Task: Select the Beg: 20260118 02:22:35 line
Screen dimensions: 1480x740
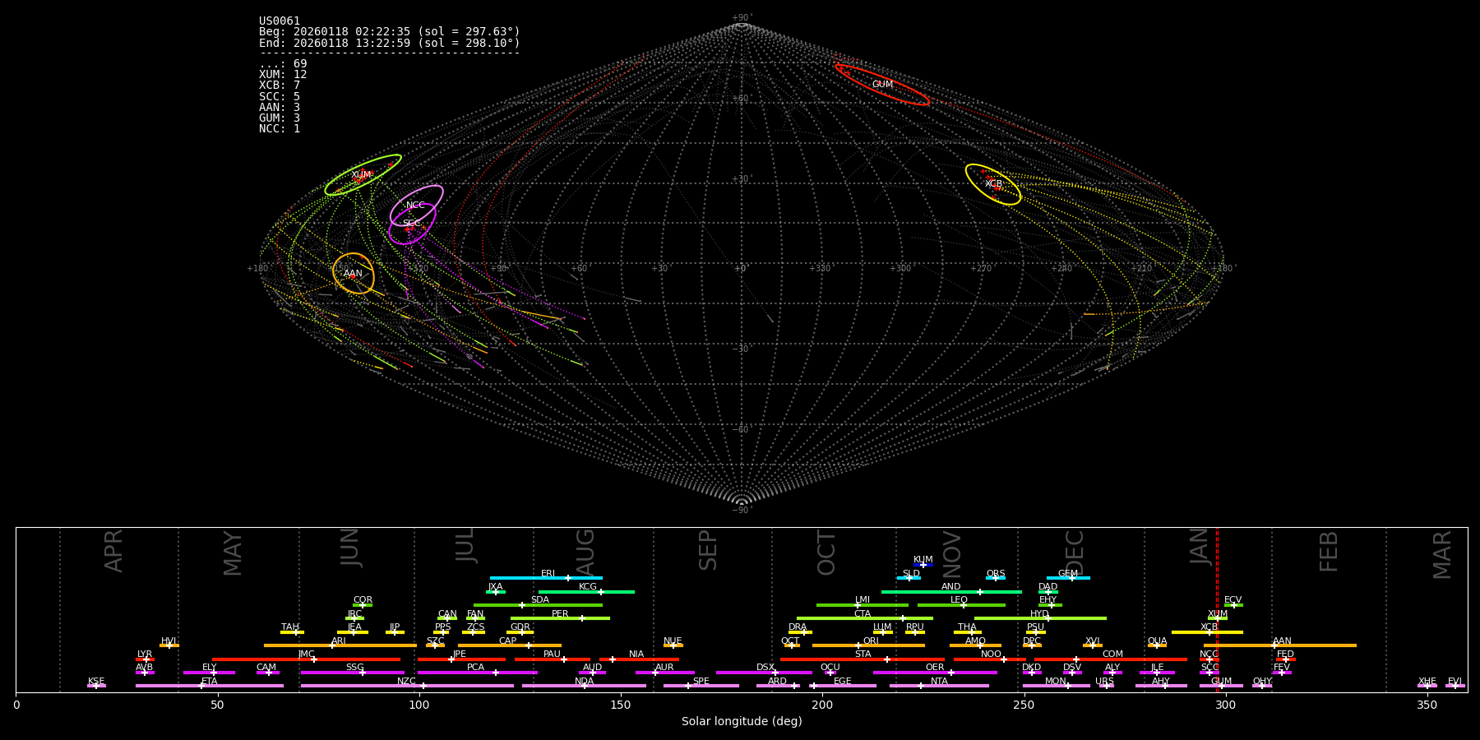Action: click(x=390, y=32)
